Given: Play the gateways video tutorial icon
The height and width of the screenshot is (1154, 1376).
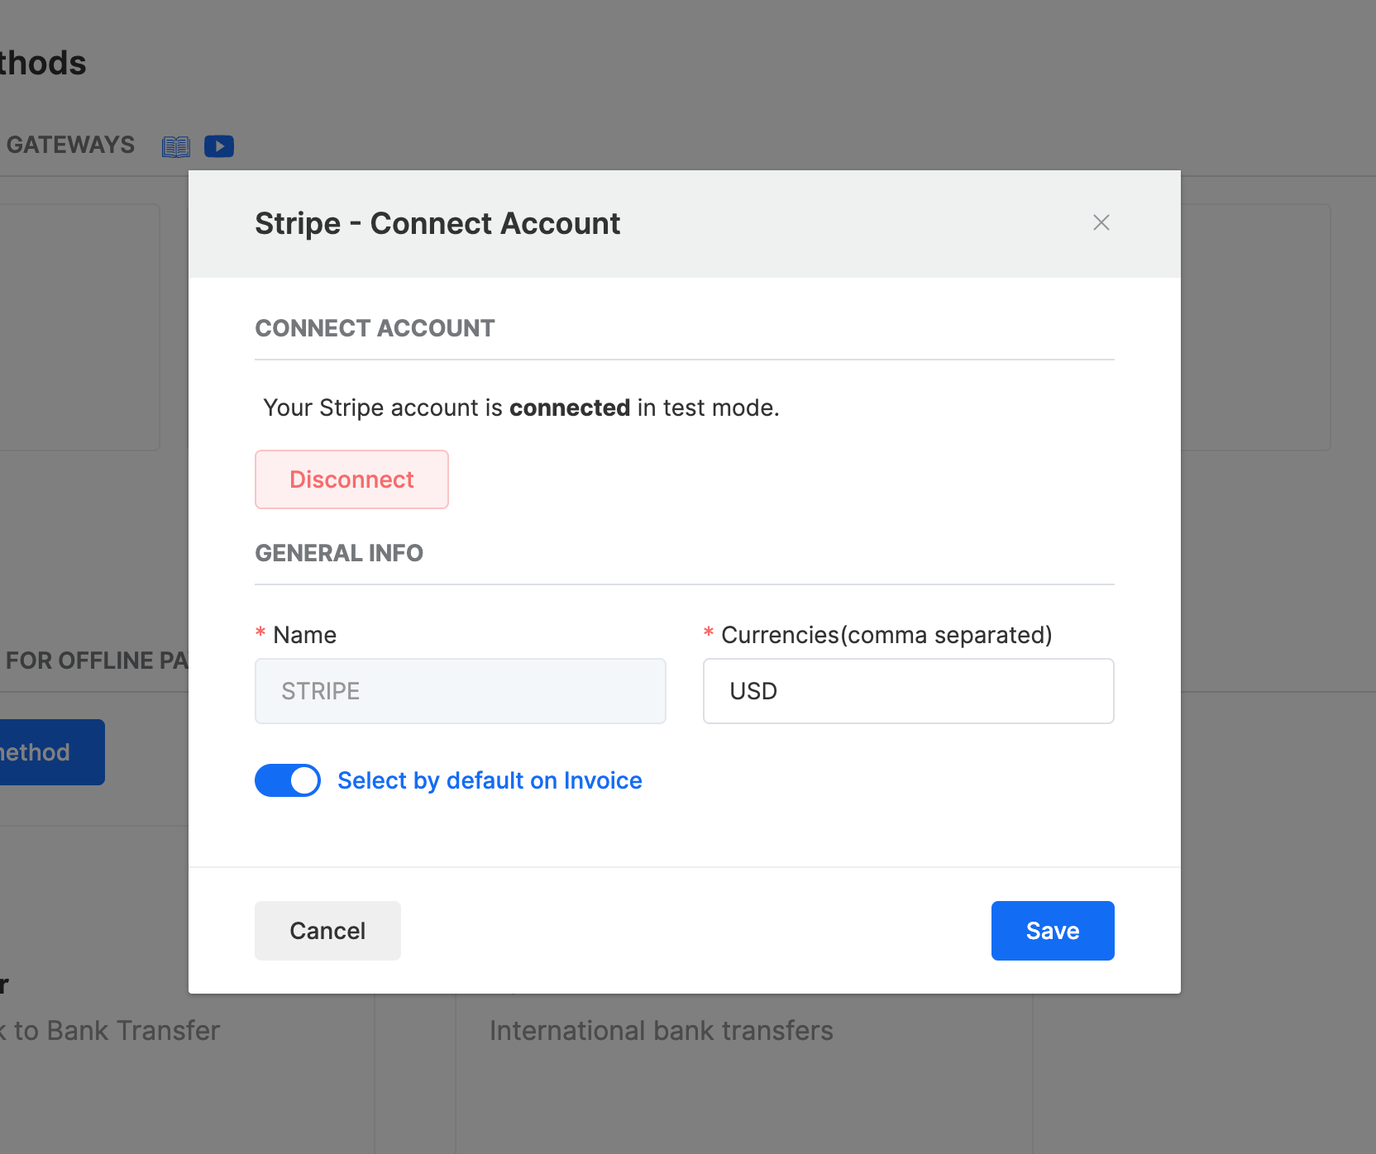Looking at the screenshot, I should click(219, 146).
